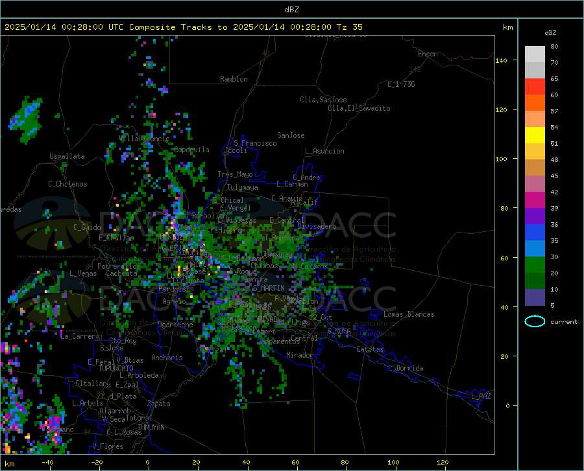584x471 pixels.
Task: Click the 'Villavicencio' map label
Action: [x=145, y=139]
